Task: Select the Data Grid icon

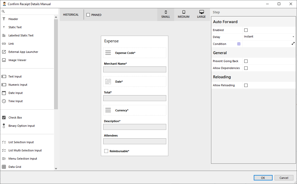Action: pos(4,167)
